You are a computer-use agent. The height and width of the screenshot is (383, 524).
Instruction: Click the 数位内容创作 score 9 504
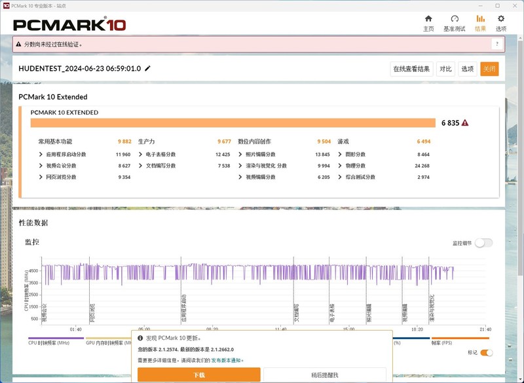324,141
